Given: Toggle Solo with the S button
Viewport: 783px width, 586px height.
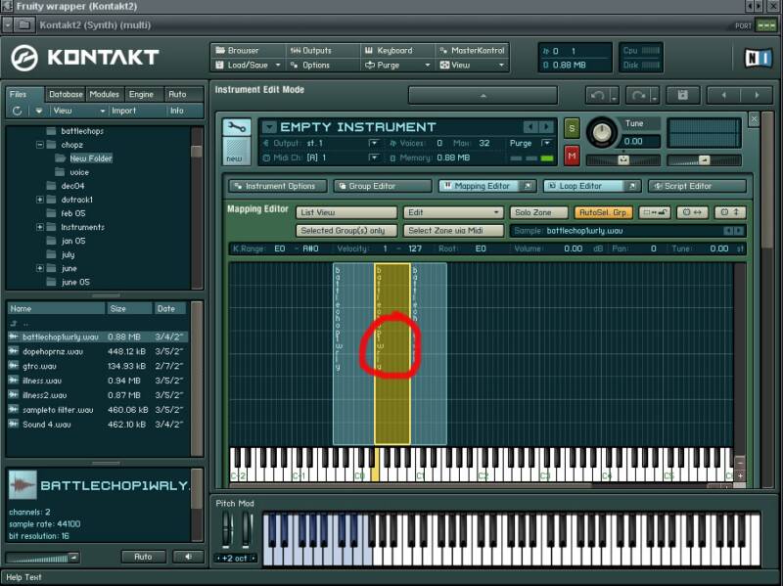Looking at the screenshot, I should [572, 129].
